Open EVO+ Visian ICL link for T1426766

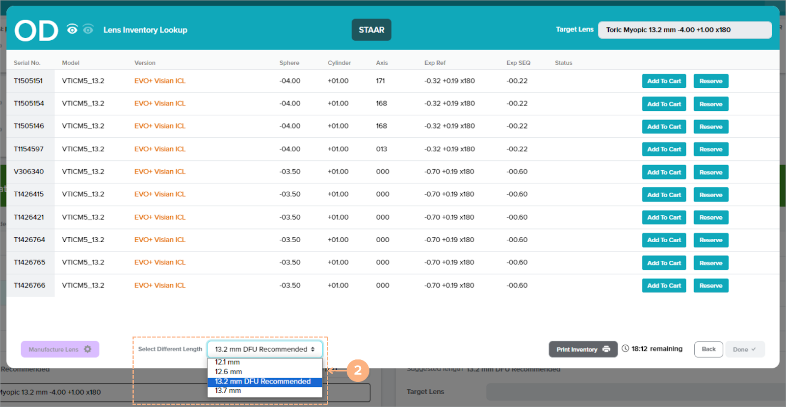point(160,285)
